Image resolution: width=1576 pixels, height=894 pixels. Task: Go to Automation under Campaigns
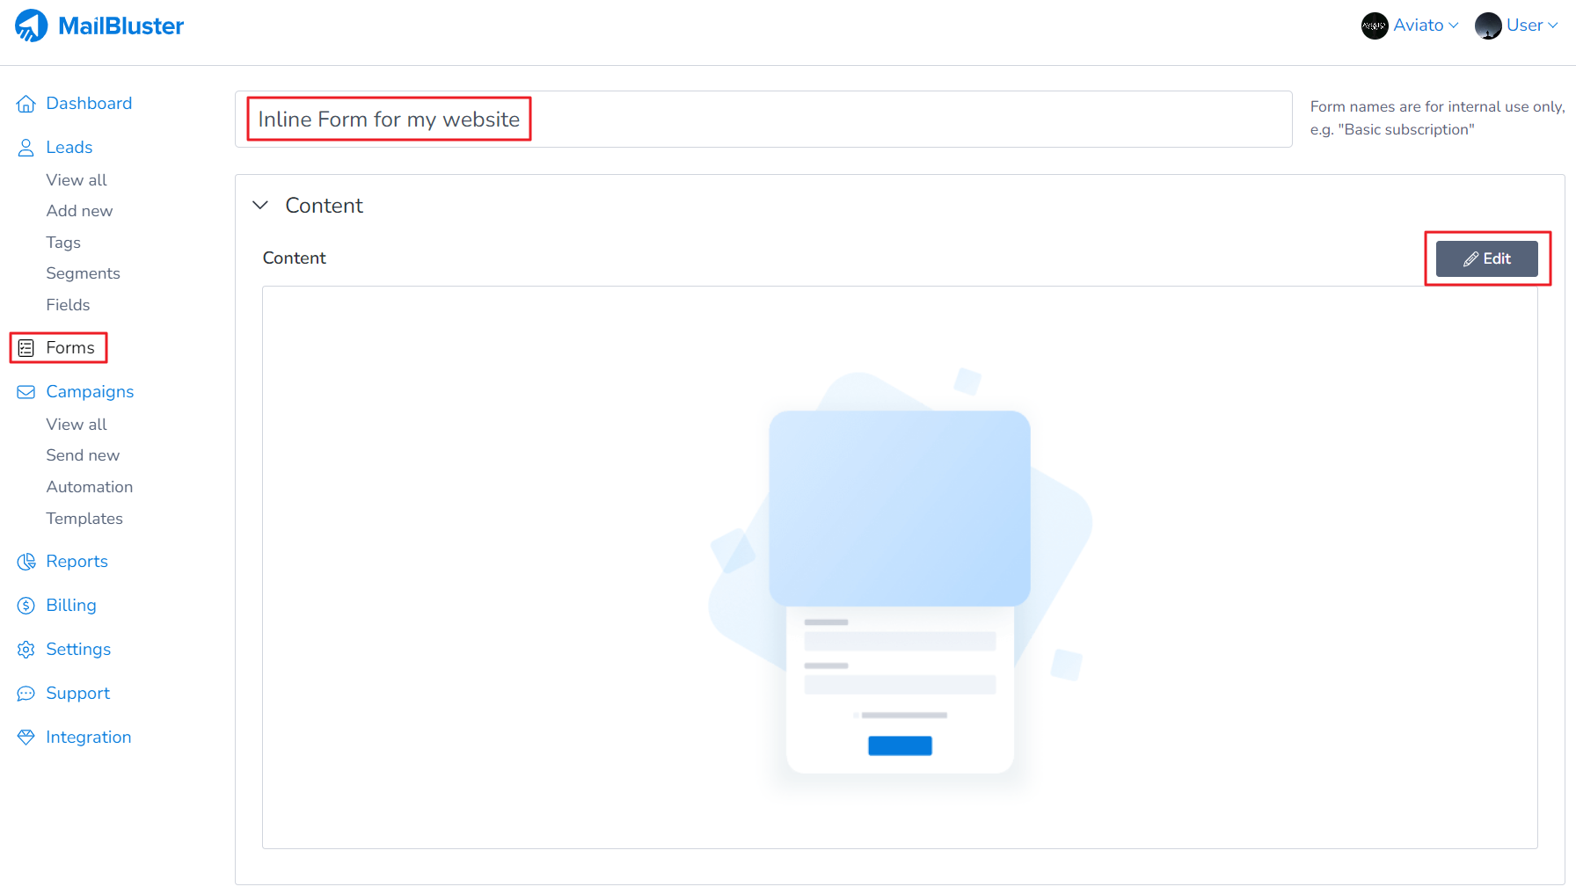click(89, 487)
